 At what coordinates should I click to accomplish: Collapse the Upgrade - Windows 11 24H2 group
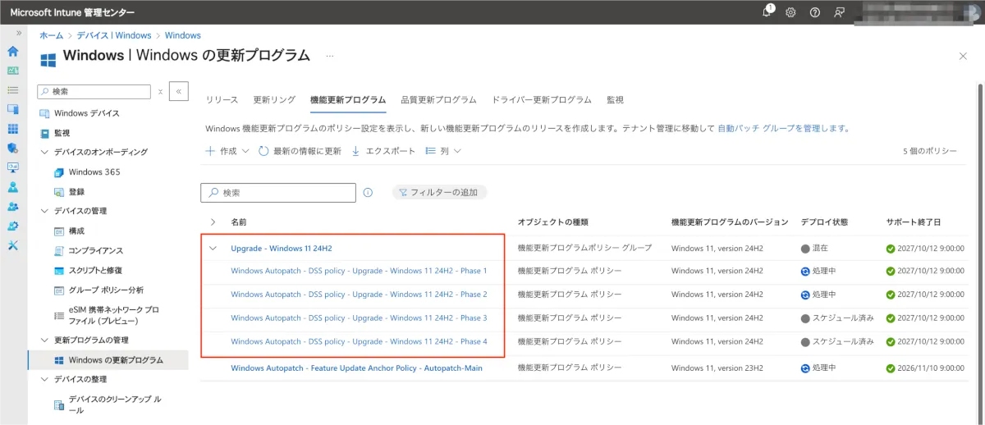click(213, 248)
